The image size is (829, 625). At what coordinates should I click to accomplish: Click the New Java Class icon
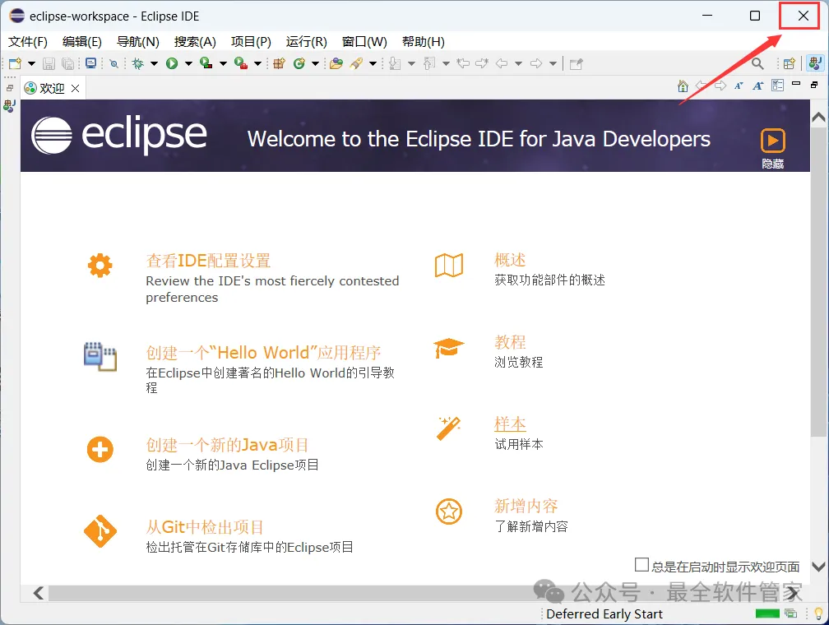point(299,64)
